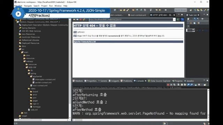Open the Help menu
Image resolution: width=223 pixels, height=125 pixels.
[x=65, y=6]
